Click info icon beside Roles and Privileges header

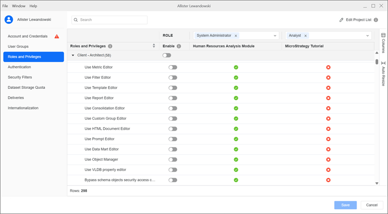(110, 46)
